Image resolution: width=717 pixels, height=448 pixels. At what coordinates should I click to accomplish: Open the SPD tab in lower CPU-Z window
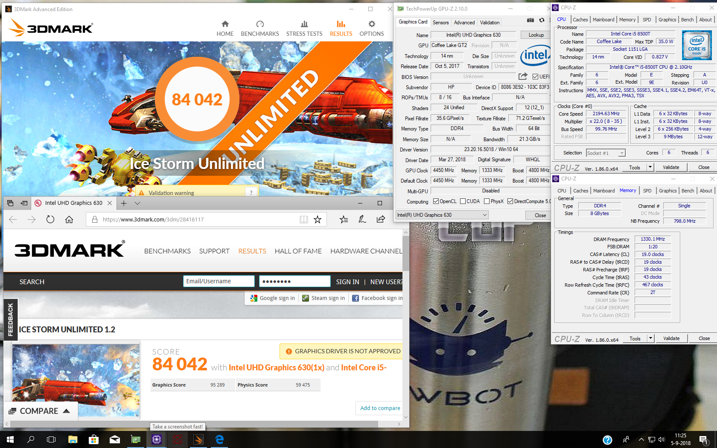647,191
